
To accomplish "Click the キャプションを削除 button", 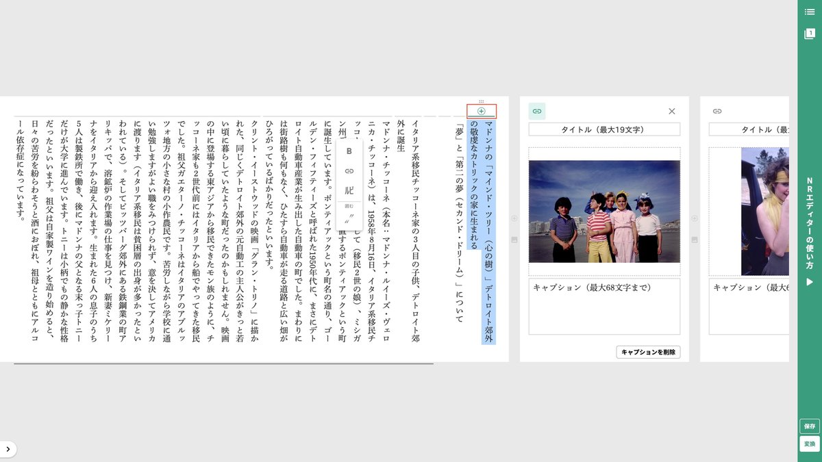I will (x=648, y=352).
